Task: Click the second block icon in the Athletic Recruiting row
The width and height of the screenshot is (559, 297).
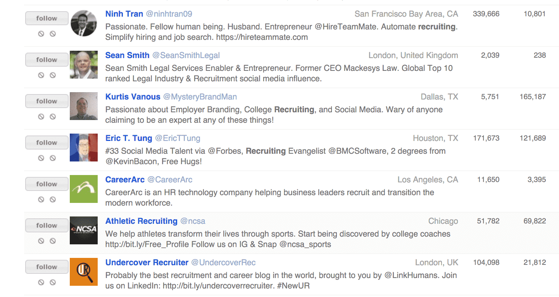Action: (x=53, y=241)
